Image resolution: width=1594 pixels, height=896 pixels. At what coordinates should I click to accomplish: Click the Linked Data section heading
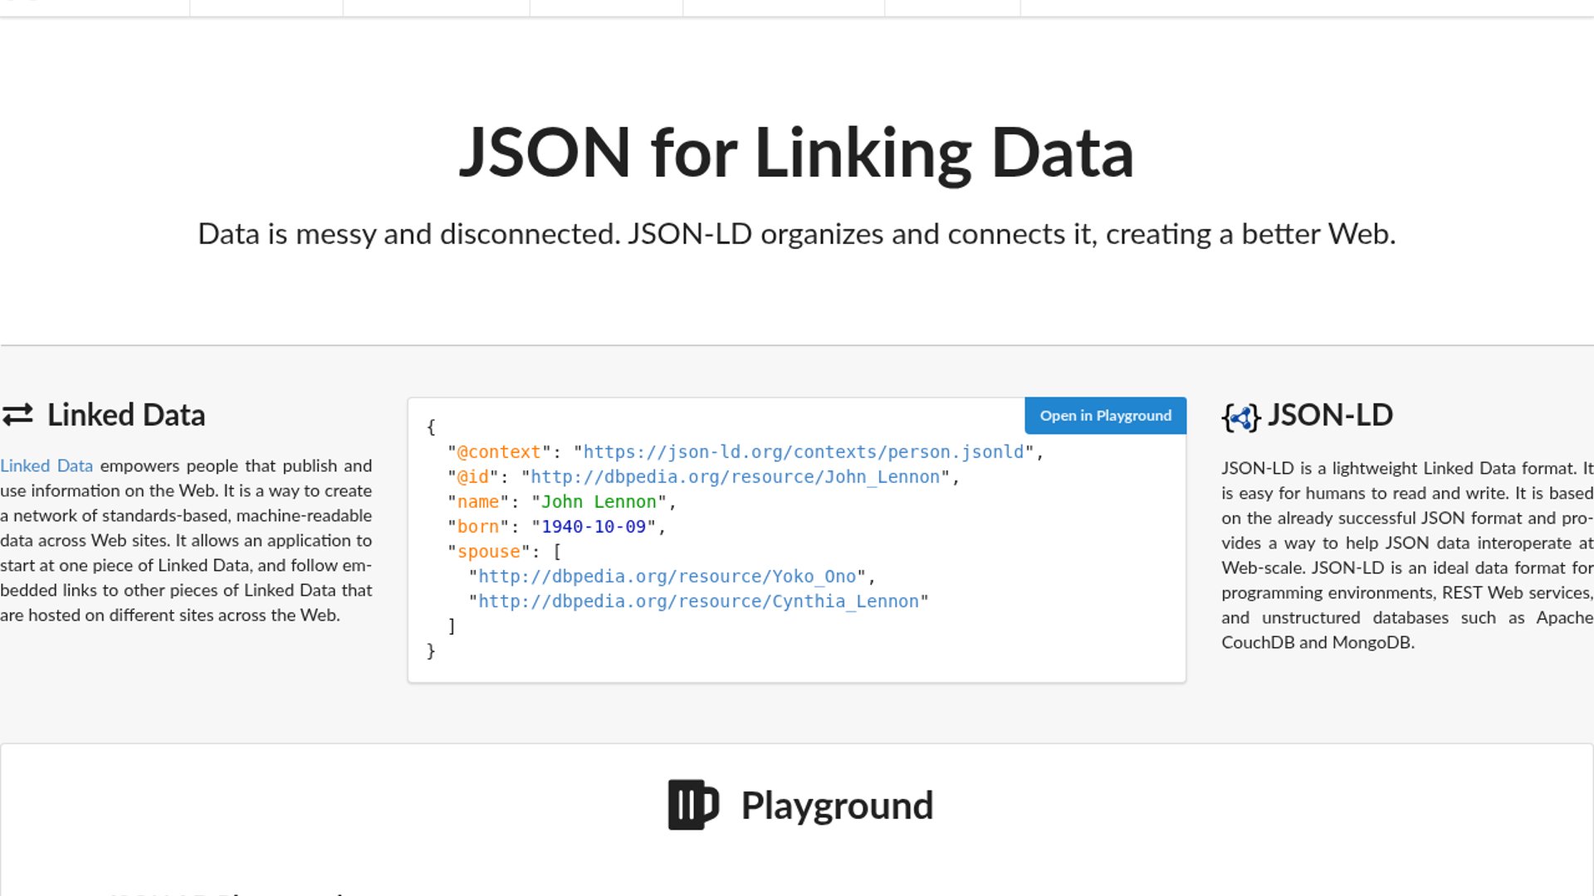(x=126, y=415)
